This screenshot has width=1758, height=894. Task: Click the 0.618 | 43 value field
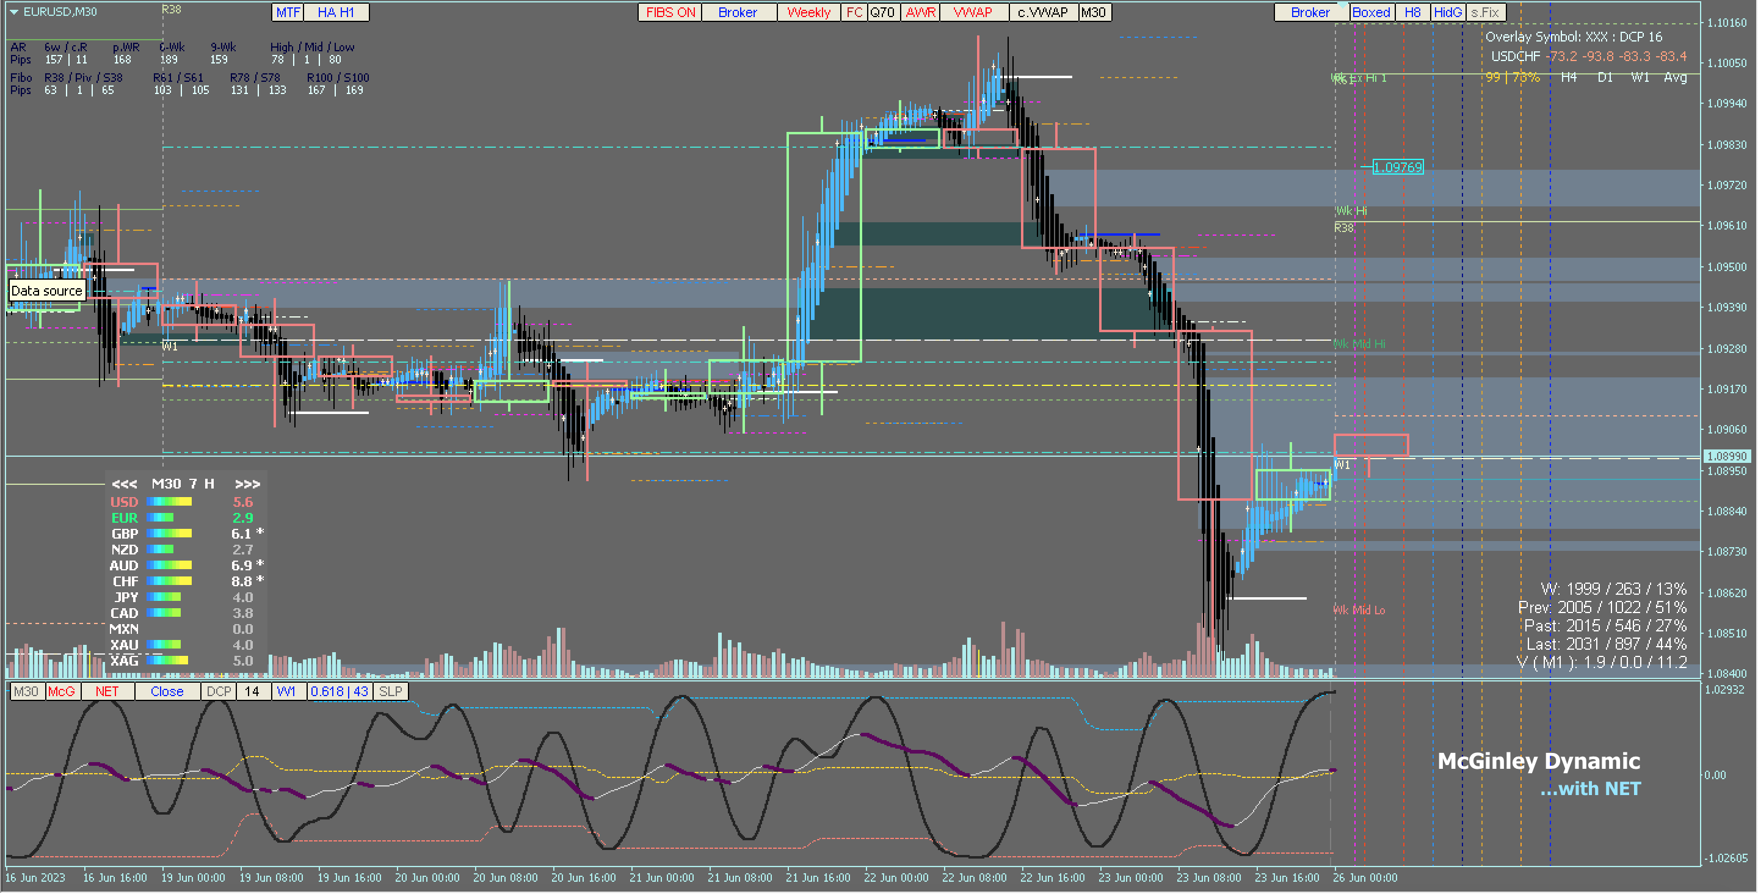339,692
